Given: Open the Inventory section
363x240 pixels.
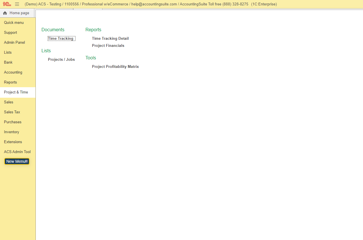Looking at the screenshot, I should (x=18, y=132).
